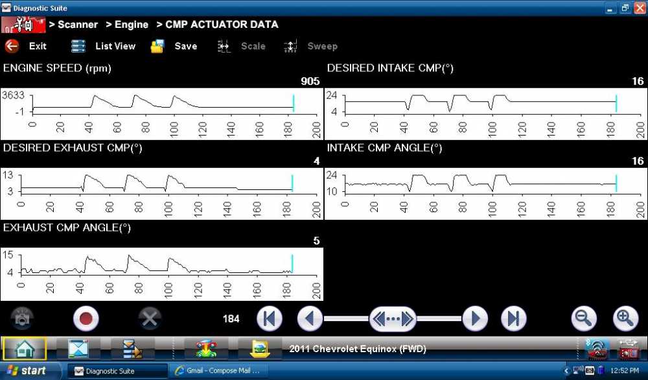The image size is (648, 380).
Task: Click the Engine breadcrumb item
Action: click(x=132, y=25)
